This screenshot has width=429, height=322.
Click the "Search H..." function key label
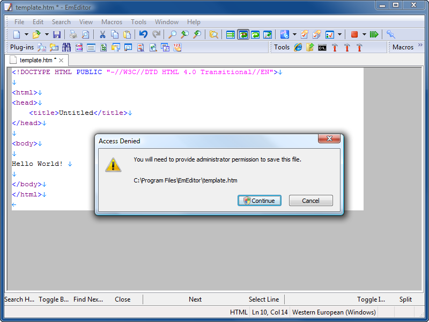coord(19,299)
